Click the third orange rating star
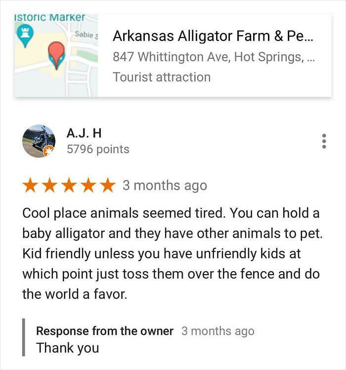This screenshot has width=346, height=370. click(69, 185)
